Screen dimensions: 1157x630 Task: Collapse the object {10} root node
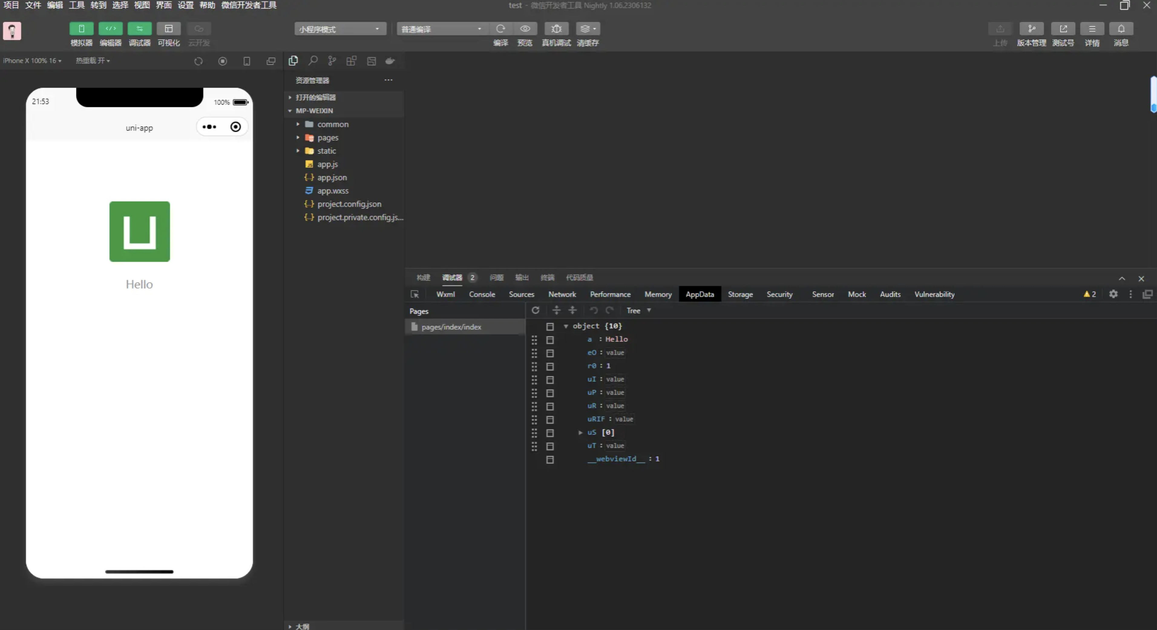(566, 326)
